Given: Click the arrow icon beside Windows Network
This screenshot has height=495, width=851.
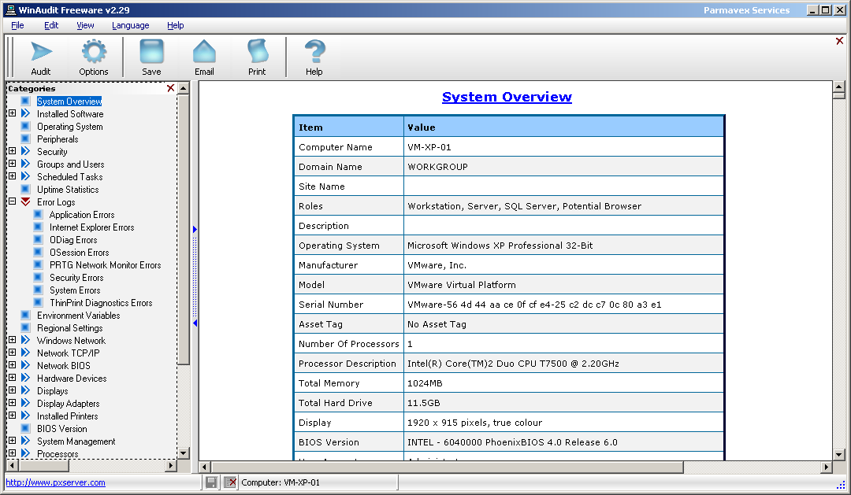Looking at the screenshot, I should coord(25,340).
